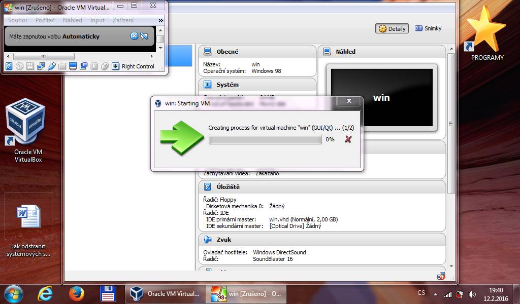Click the Zvuk section heading

coord(224,240)
